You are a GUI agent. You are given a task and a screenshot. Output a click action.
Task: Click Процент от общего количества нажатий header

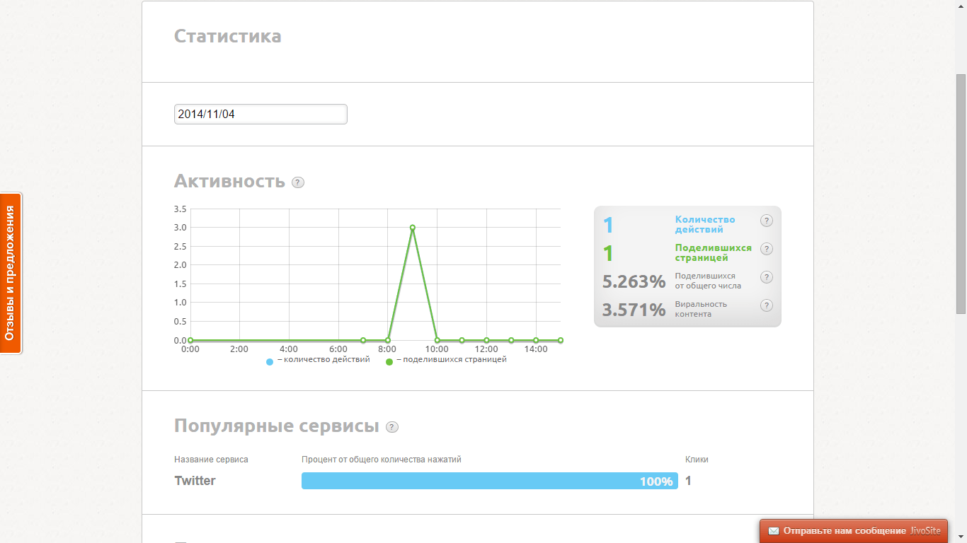coord(382,460)
